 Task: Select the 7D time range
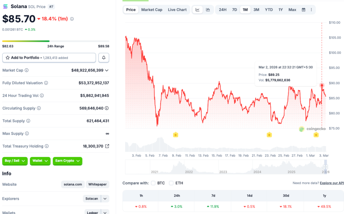pyautogui.click(x=234, y=10)
